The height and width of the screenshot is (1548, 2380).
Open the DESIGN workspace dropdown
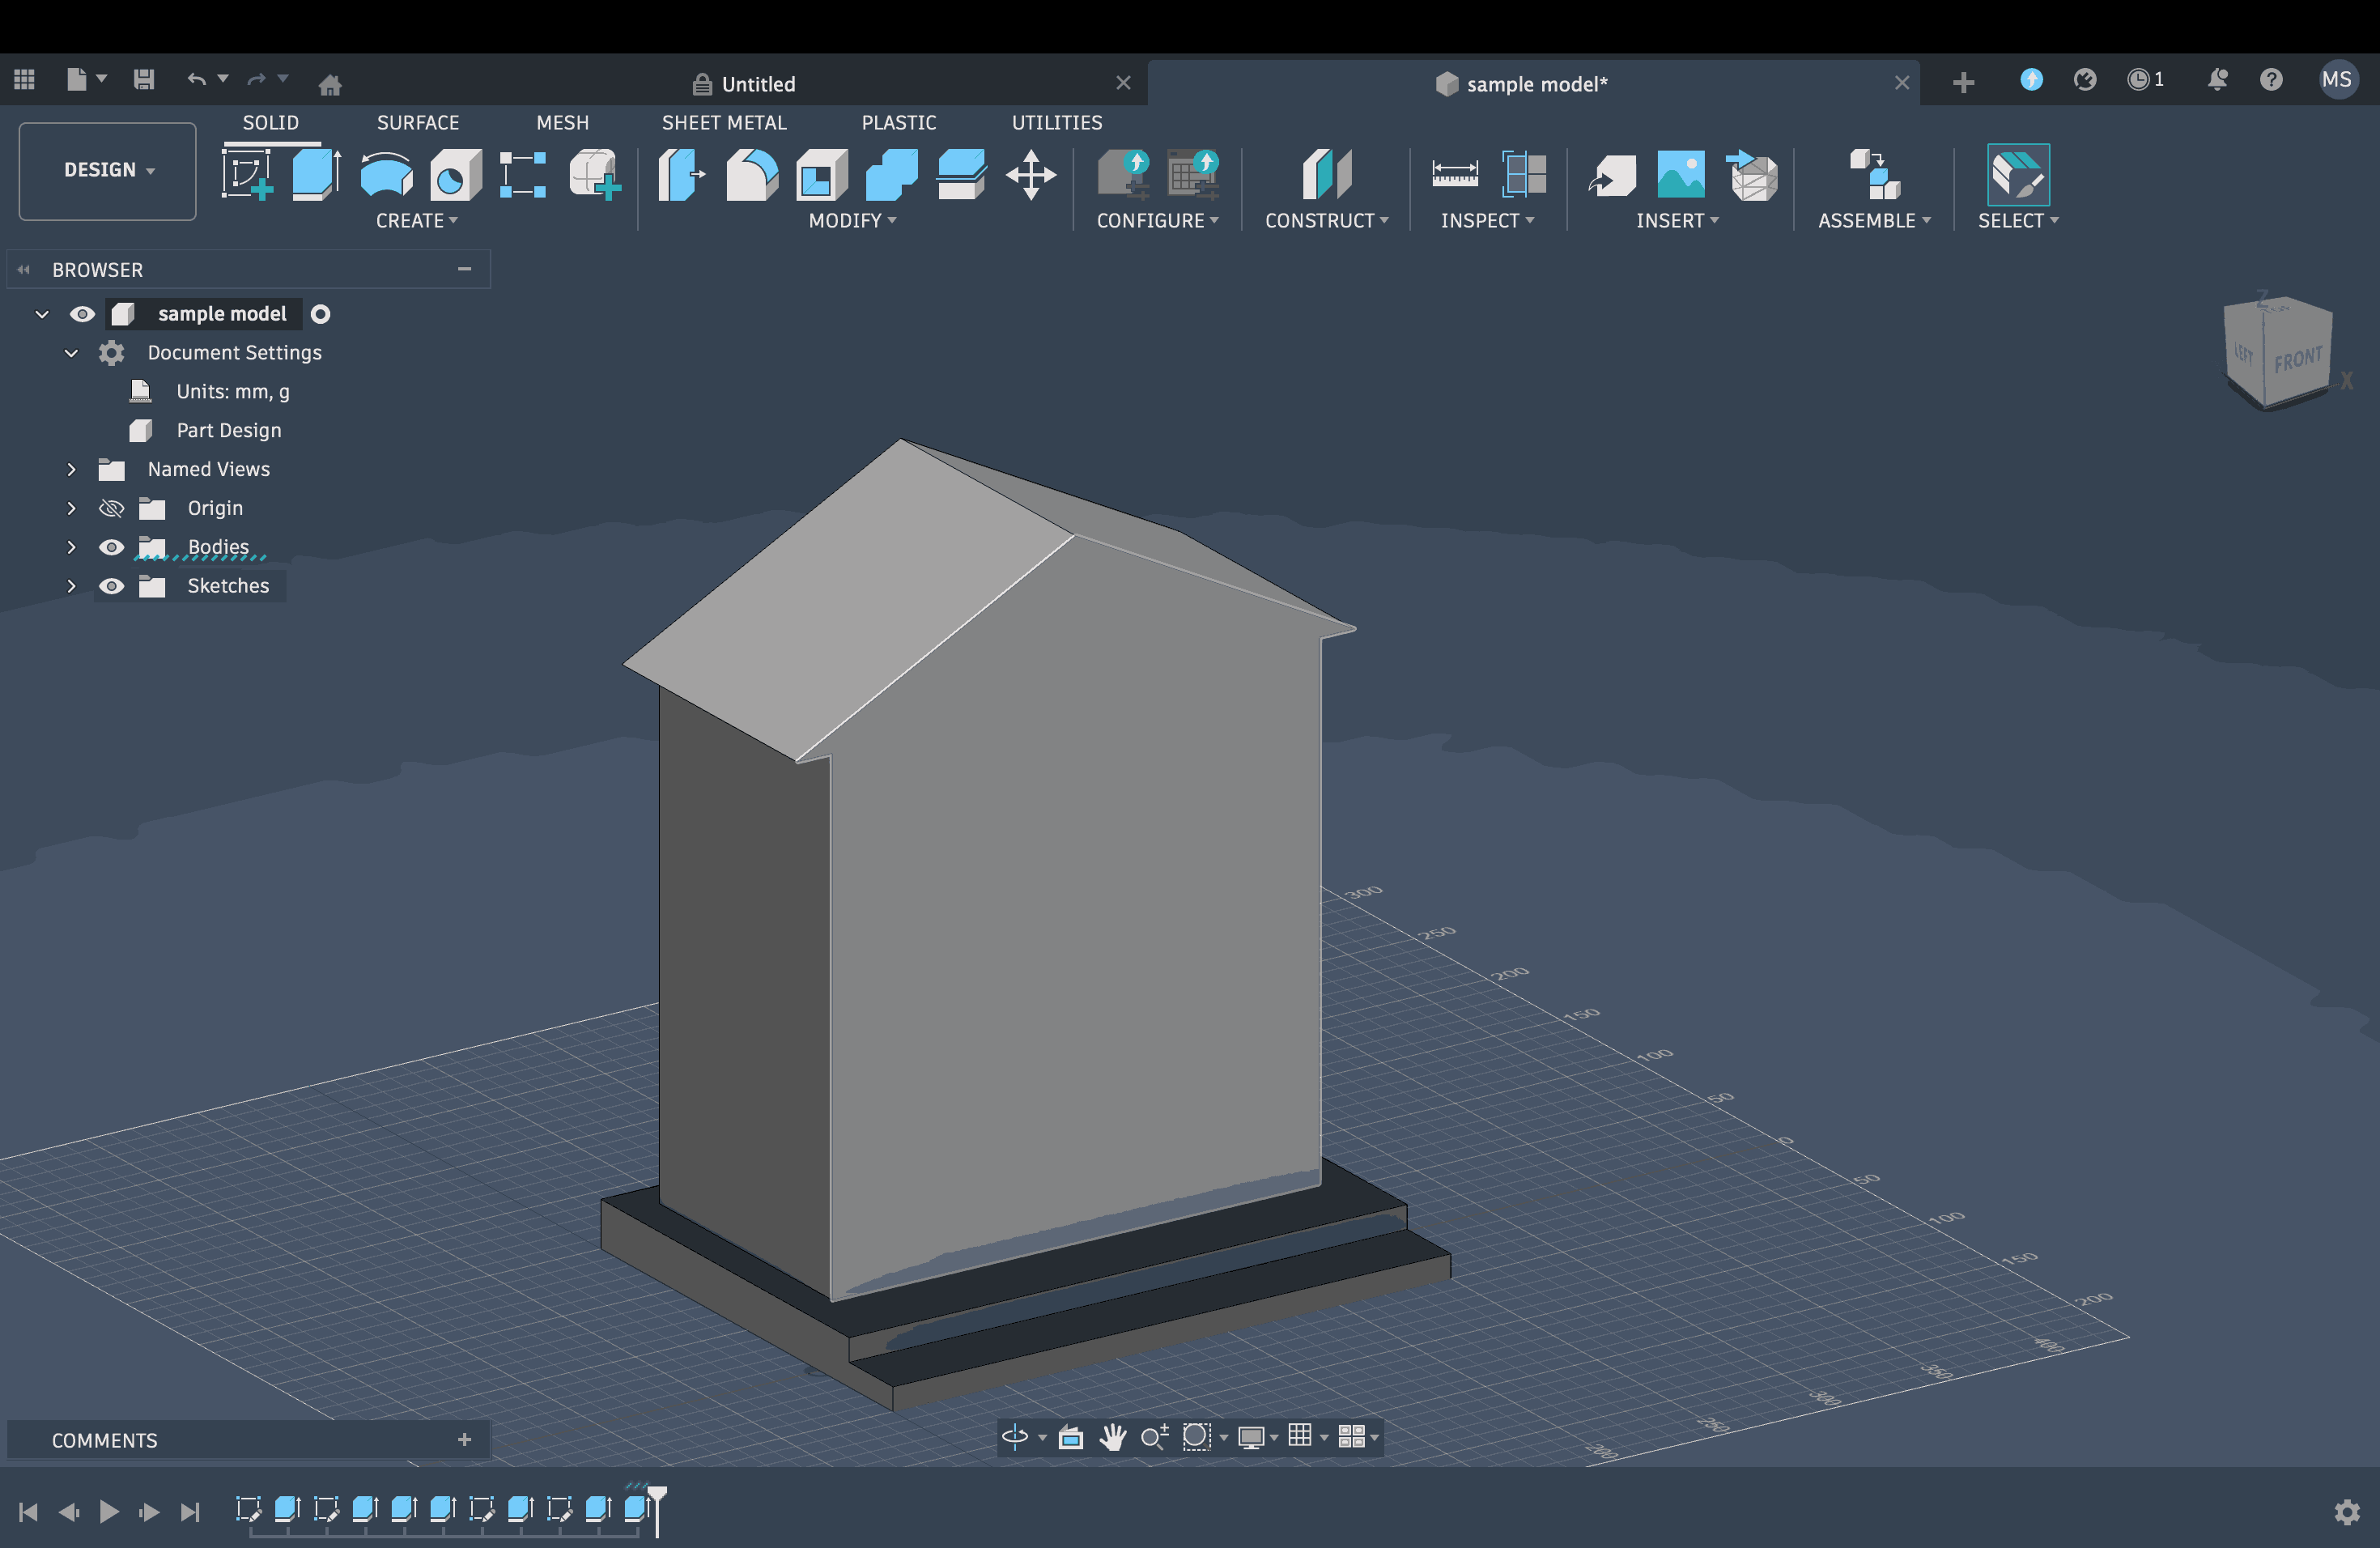(108, 170)
